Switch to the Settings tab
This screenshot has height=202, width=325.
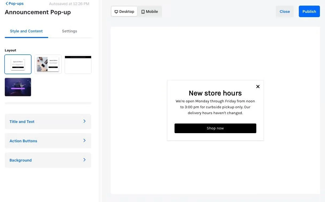(x=69, y=31)
